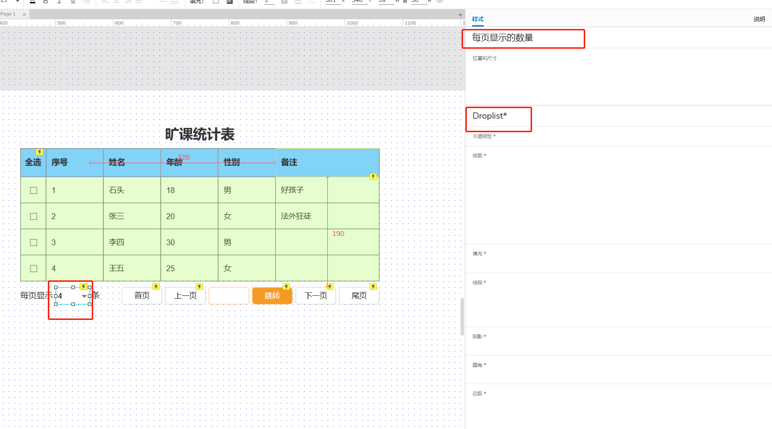Click the 首页 button
This screenshot has width=772, height=429.
coord(142,295)
